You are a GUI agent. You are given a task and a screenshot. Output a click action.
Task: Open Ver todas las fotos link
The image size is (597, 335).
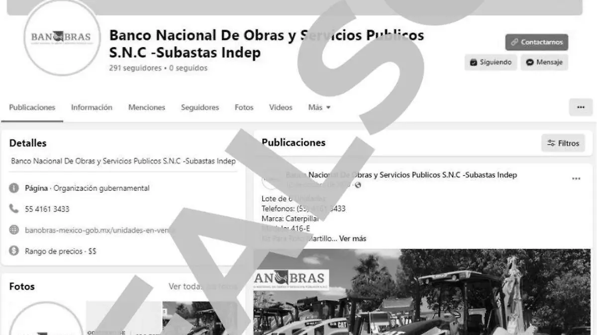click(203, 286)
